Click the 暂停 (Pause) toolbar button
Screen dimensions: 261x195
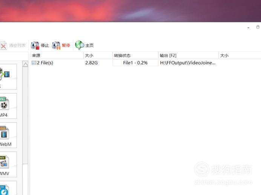(61, 45)
